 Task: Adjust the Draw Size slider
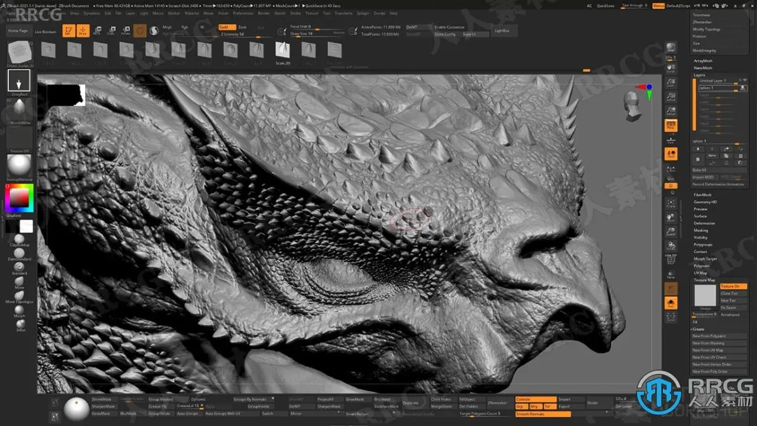coord(318,34)
